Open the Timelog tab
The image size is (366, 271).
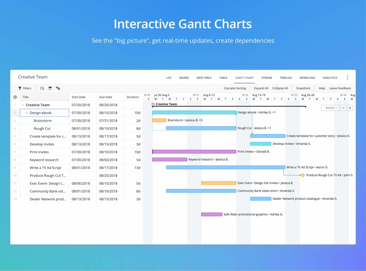pyautogui.click(x=286, y=78)
